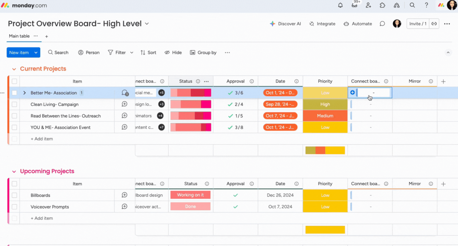Add update to Voiceover Prompts item

(x=124, y=207)
